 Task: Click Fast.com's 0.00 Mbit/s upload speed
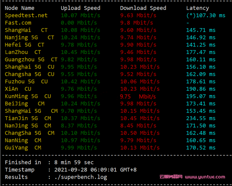coord(79,23)
